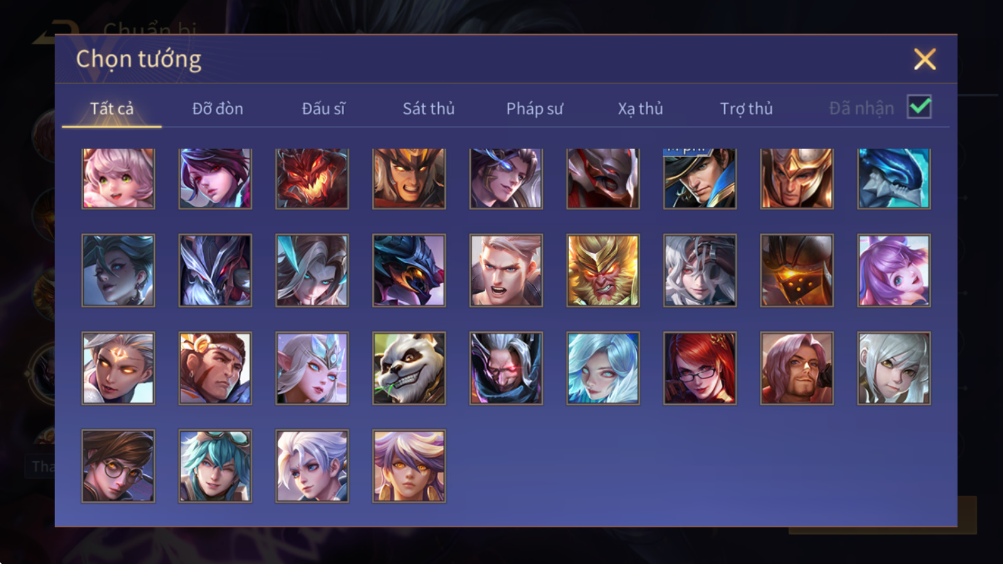Screen dimensions: 1003x564
Task: Select the golden-helmet warrior hero portrait
Action: pos(797,178)
